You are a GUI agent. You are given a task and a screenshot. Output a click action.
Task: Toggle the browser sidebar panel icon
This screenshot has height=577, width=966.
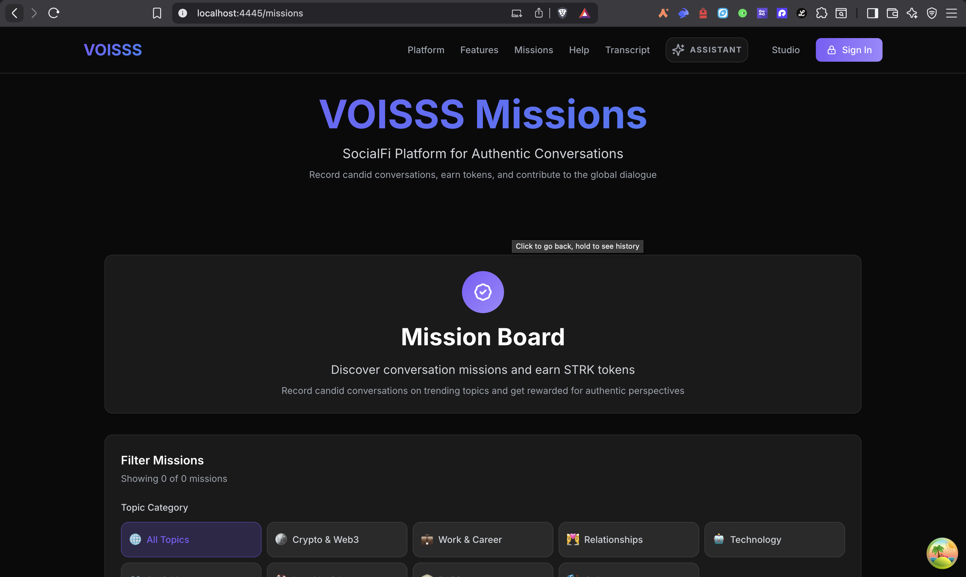pos(872,13)
